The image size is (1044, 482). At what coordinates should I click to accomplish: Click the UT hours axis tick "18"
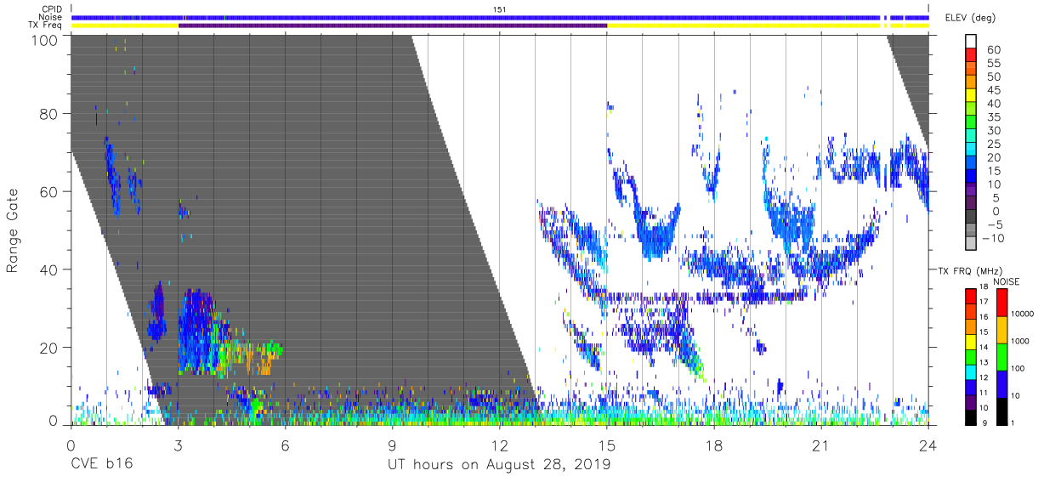(x=714, y=445)
